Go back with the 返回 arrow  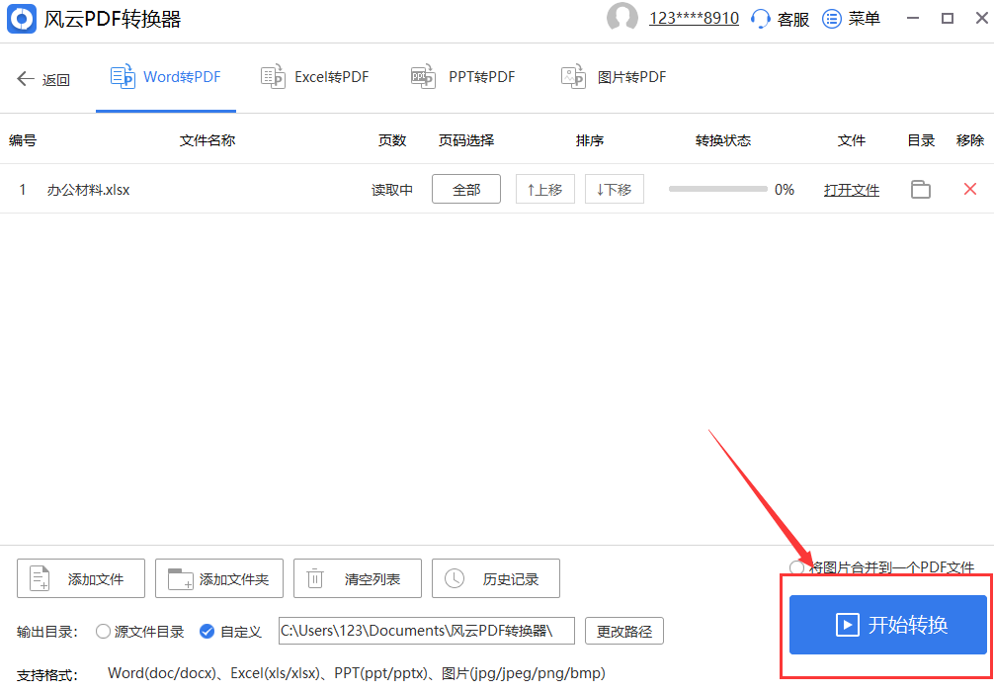[x=43, y=79]
